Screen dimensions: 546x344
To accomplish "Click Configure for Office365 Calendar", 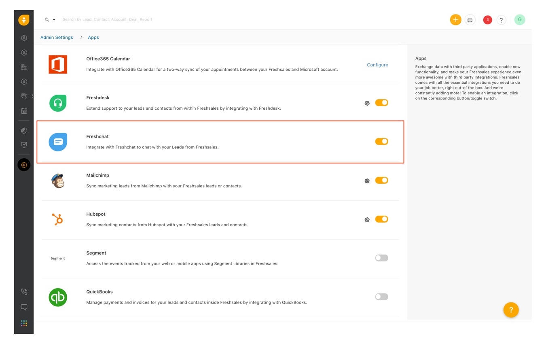I will 377,65.
